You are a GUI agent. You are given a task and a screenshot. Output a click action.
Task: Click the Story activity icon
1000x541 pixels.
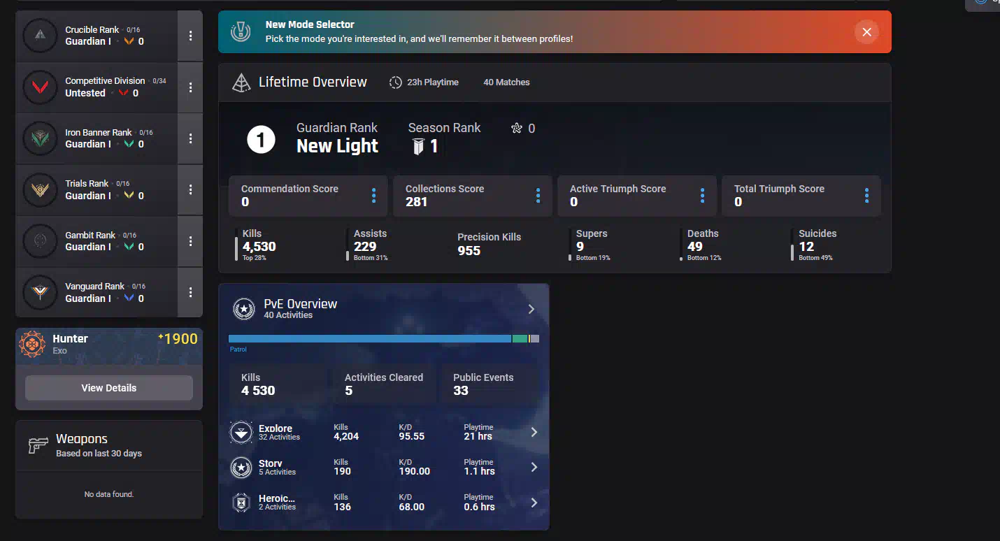tap(241, 468)
